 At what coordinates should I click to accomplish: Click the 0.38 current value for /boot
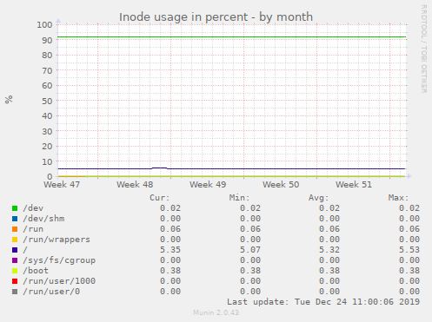coord(170,271)
